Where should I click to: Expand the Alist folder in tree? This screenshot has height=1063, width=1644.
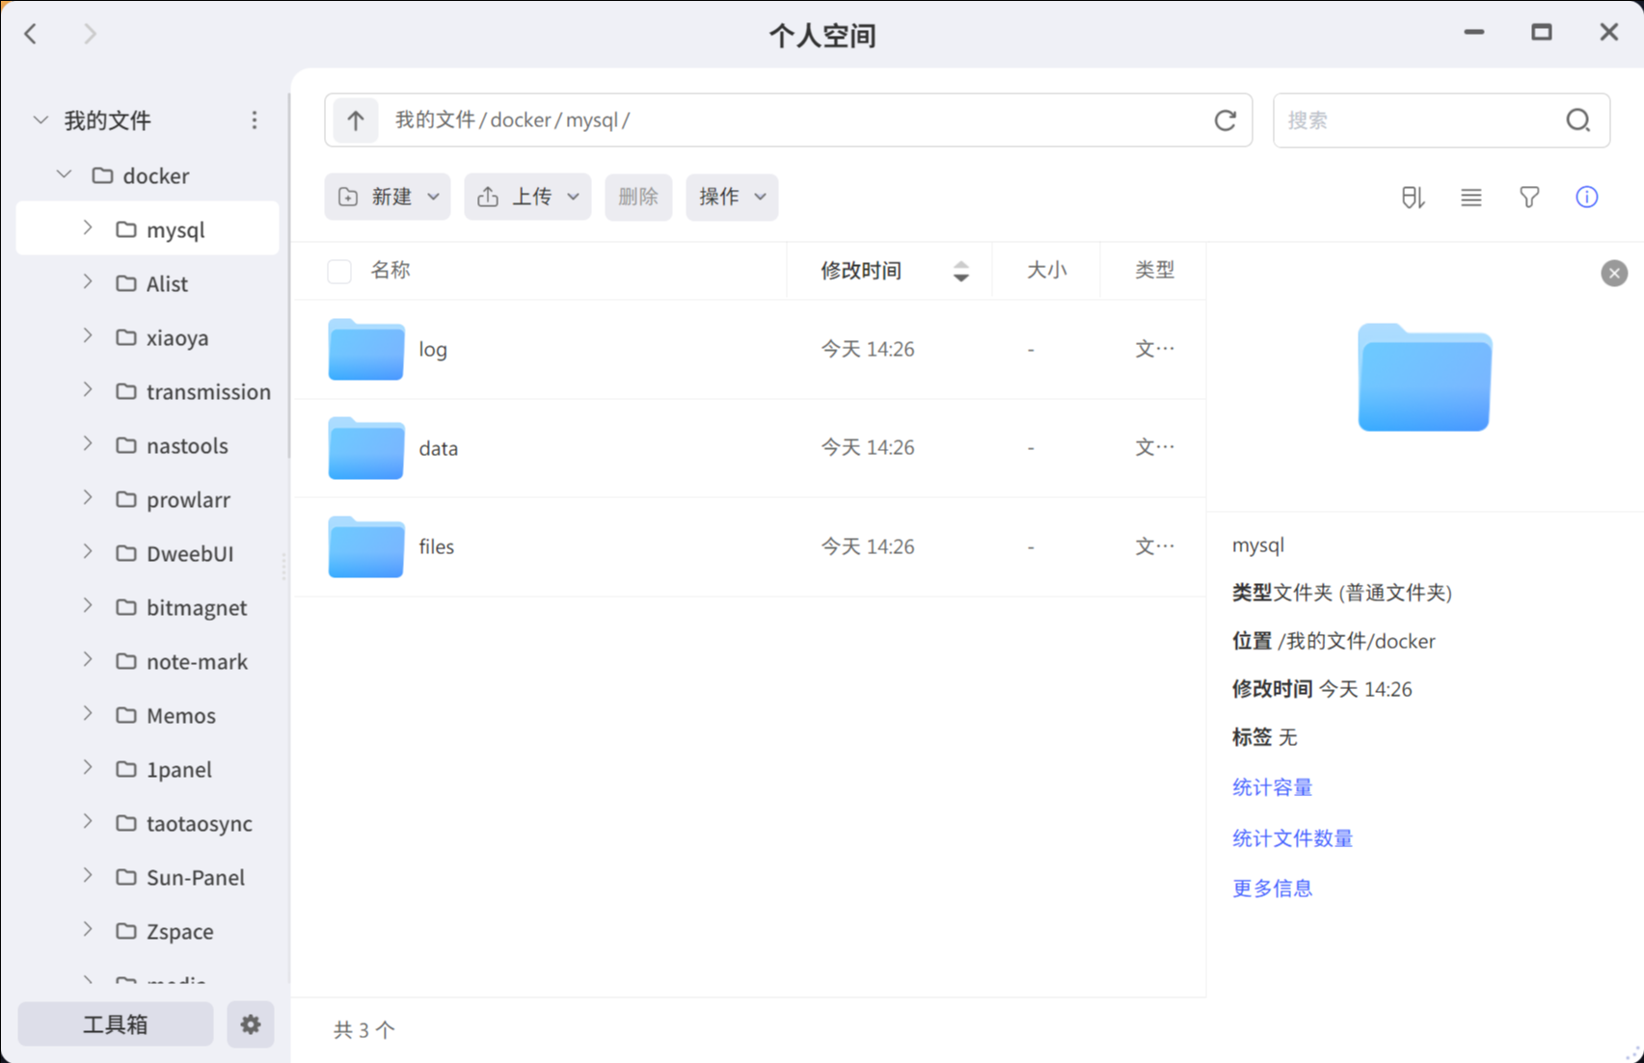88,282
